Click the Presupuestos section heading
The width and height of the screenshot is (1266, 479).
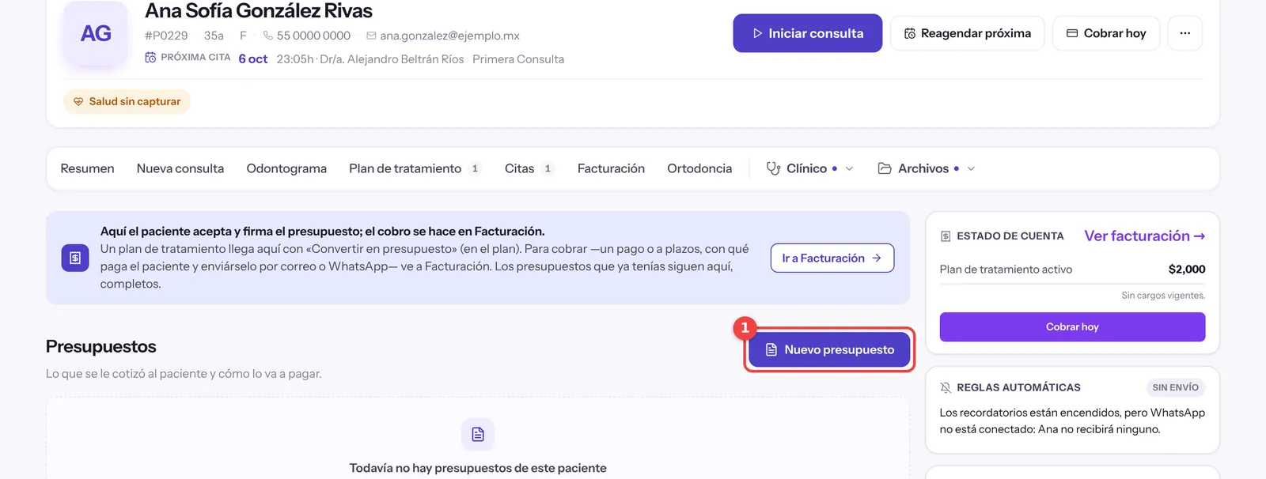click(101, 346)
